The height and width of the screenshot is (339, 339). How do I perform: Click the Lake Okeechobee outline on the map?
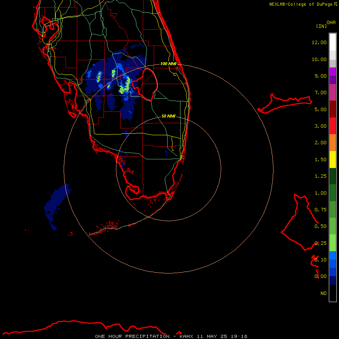tap(145, 84)
